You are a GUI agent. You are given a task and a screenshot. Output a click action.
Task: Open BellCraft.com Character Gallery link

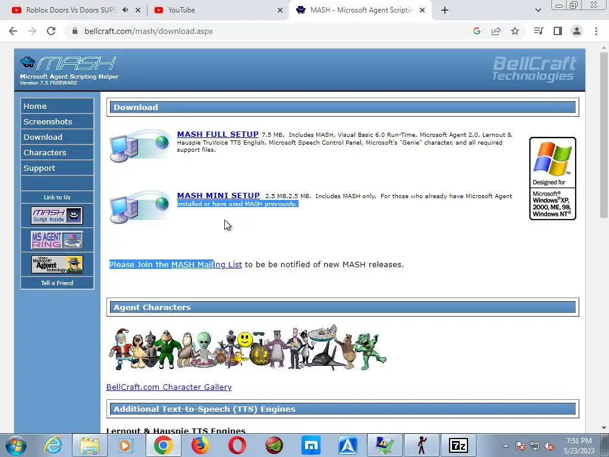(x=169, y=387)
